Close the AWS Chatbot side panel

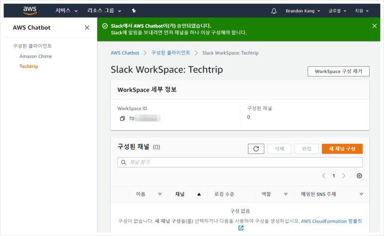click(87, 28)
